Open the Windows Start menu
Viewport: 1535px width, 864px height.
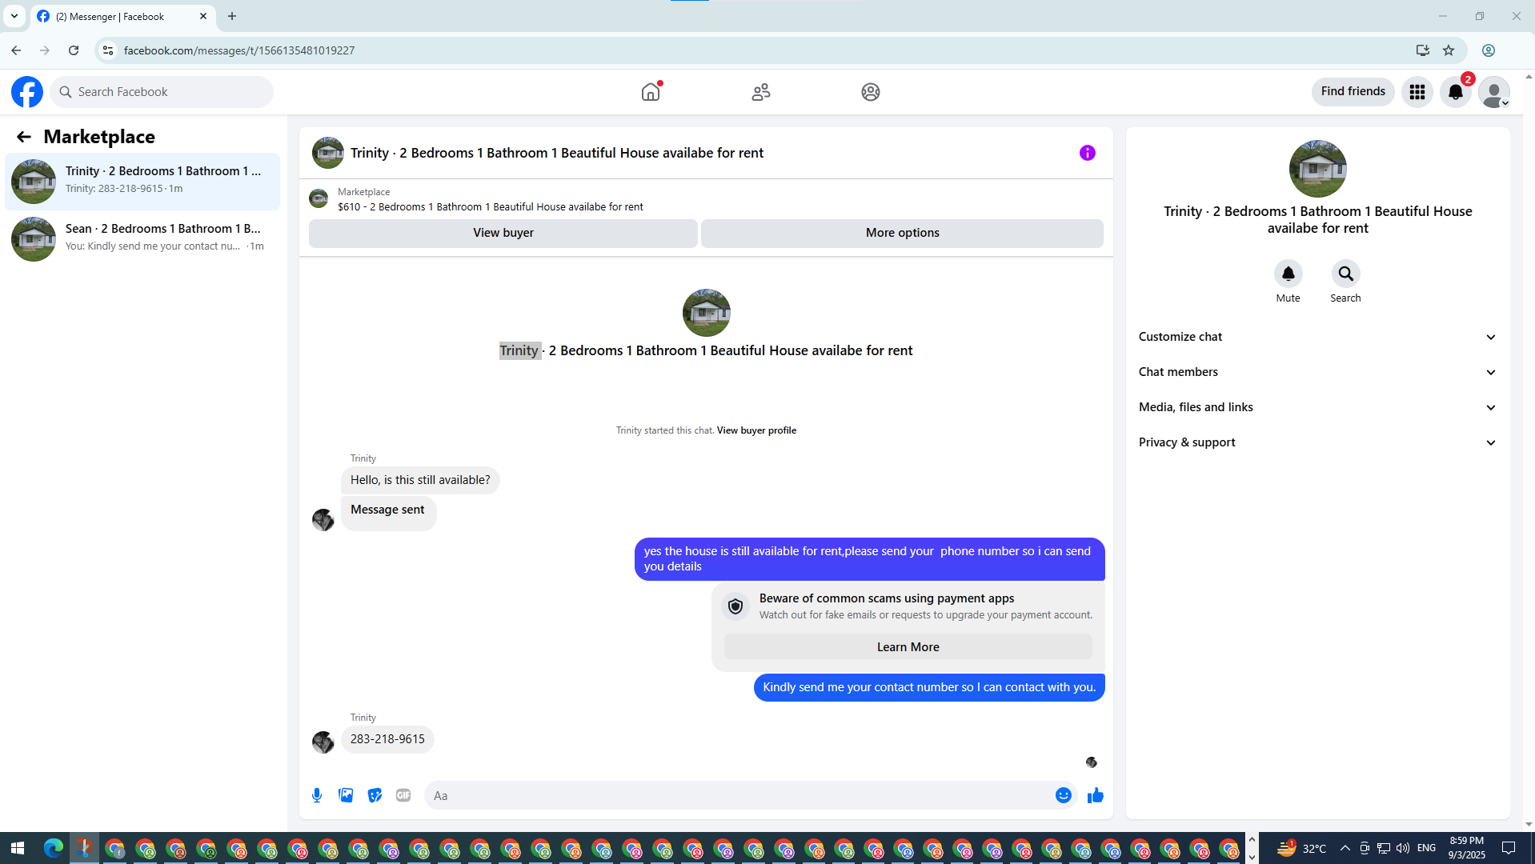point(18,848)
